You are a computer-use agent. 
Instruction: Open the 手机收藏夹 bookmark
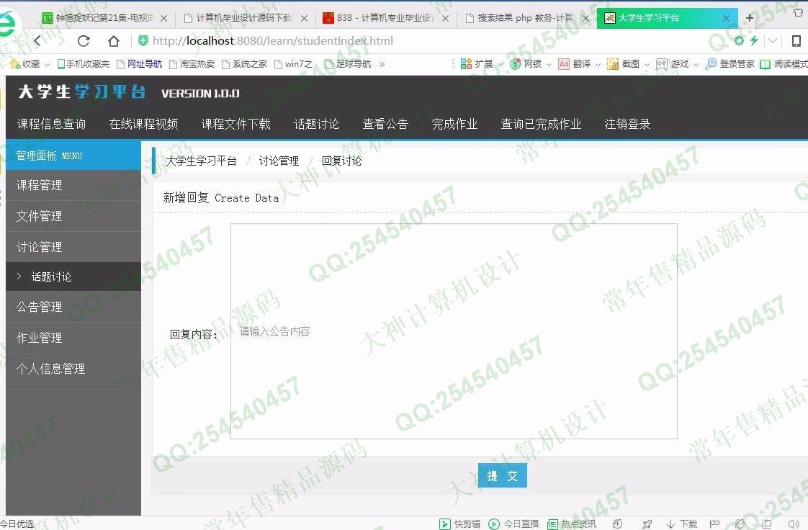(83, 64)
